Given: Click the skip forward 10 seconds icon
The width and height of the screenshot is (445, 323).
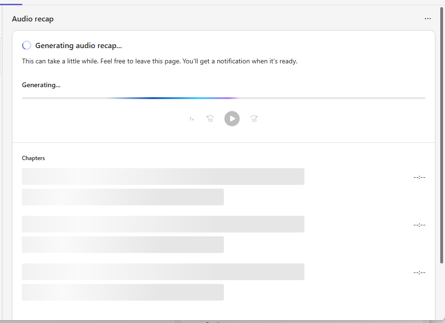Looking at the screenshot, I should point(254,119).
